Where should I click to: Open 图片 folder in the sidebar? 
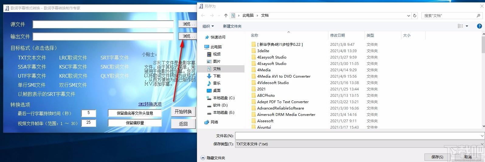pyautogui.click(x=217, y=62)
